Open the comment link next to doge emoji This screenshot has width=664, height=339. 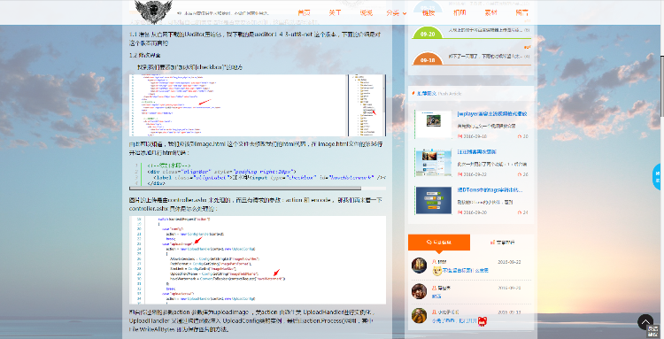(x=466, y=271)
